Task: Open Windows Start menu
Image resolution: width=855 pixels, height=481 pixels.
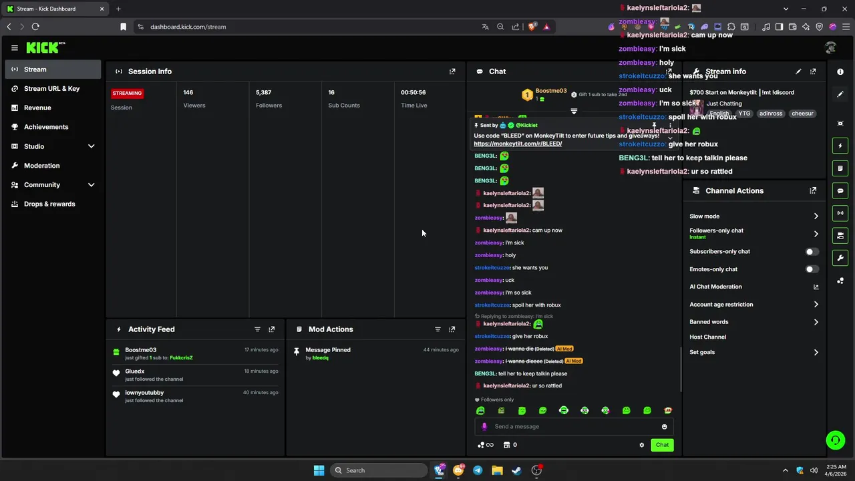Action: click(319, 470)
